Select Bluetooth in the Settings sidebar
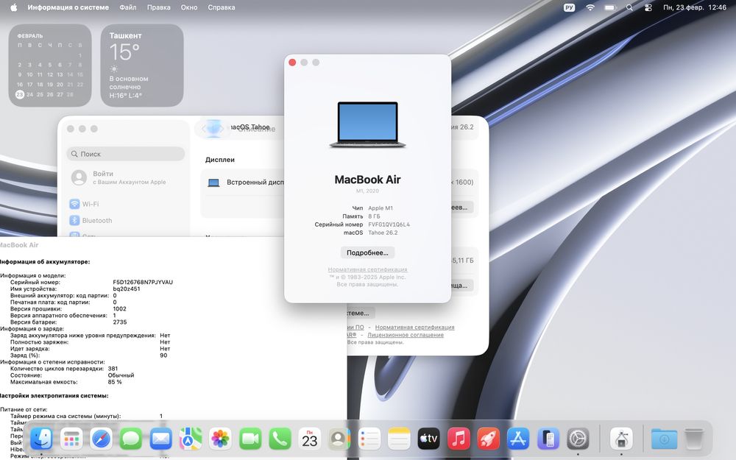The image size is (736, 460). click(x=91, y=221)
